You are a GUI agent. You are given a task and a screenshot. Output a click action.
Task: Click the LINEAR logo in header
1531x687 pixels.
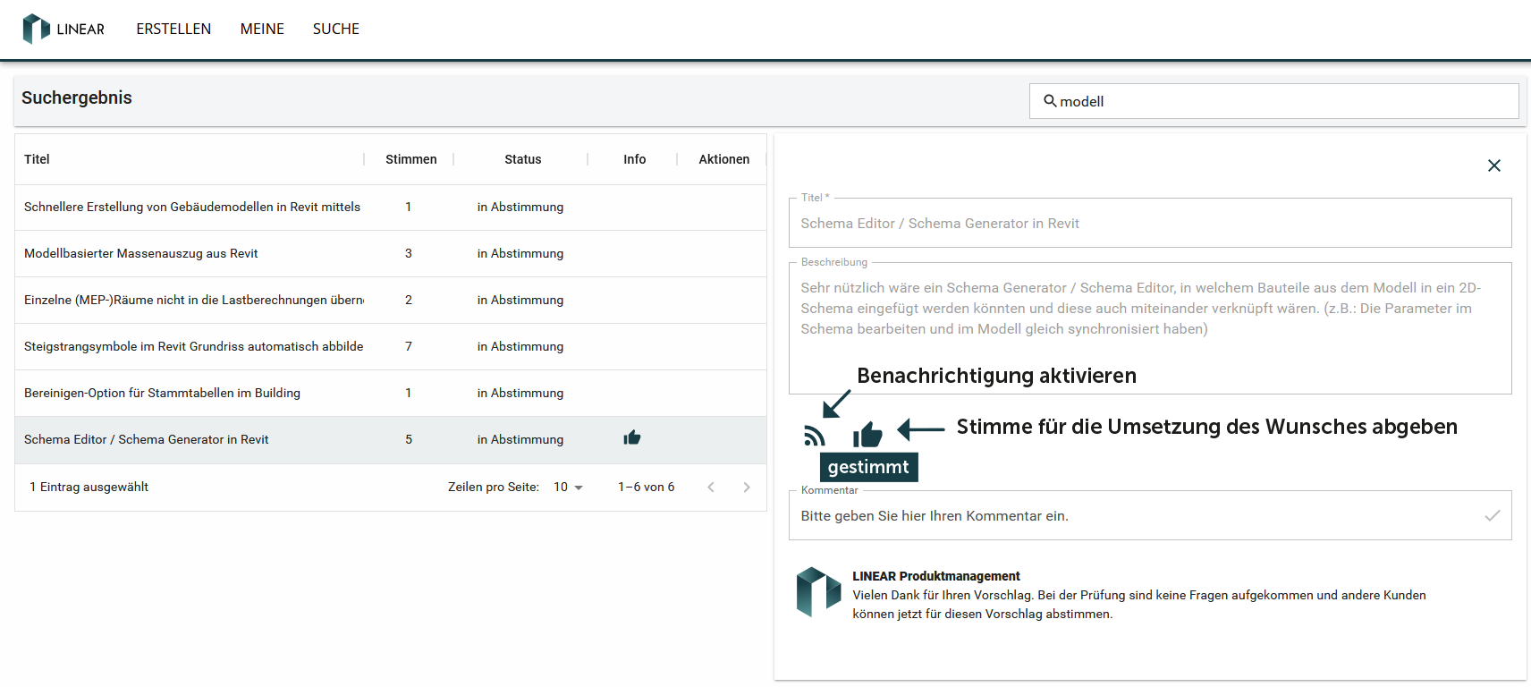pos(63,29)
